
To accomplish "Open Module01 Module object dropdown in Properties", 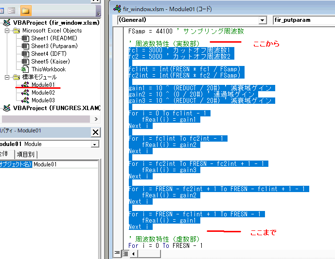I will pyautogui.click(x=94, y=145).
